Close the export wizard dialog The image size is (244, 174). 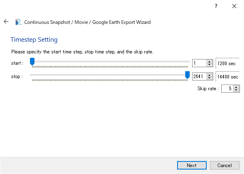coord(234,6)
